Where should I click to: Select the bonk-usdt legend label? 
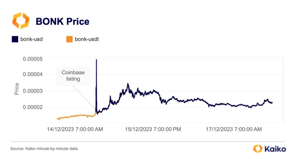[x=87, y=39]
